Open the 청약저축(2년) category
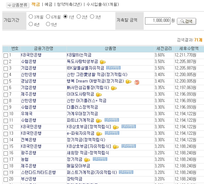Screen dimensions: 204x184 pos(69,5)
